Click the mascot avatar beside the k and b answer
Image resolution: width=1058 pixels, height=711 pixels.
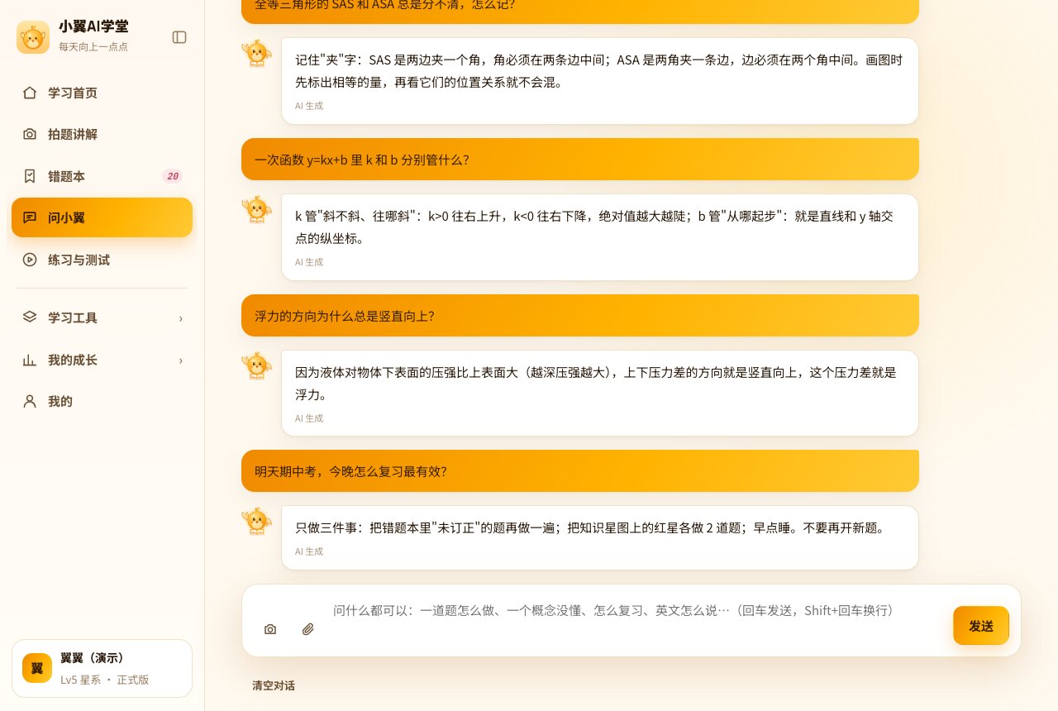click(x=257, y=210)
